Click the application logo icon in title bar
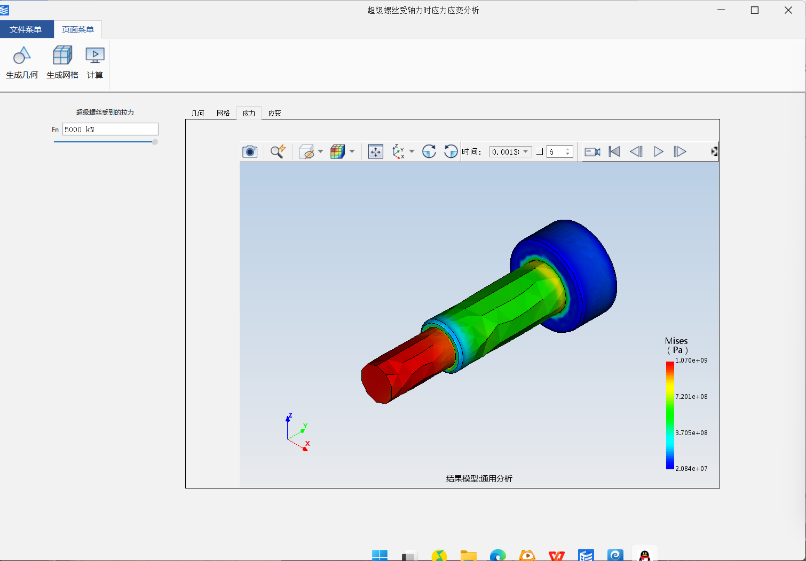806x561 pixels. pos(4,10)
